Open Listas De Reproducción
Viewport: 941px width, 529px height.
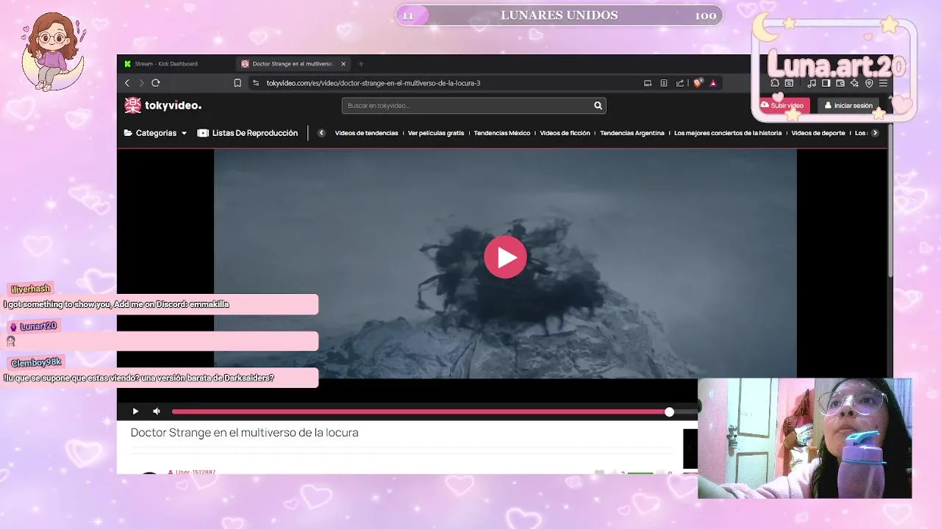point(248,133)
